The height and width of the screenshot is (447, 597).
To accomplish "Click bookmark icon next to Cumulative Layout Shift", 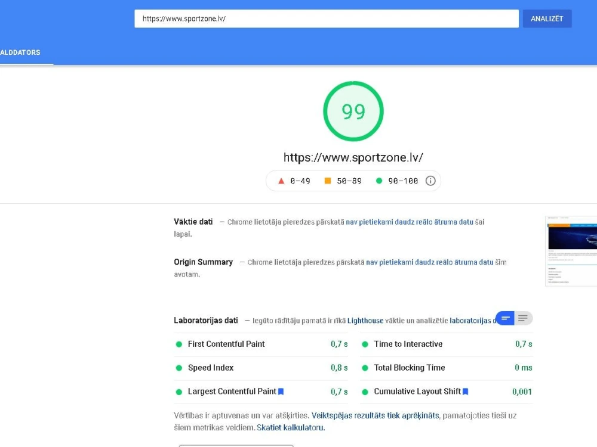I will 465,392.
